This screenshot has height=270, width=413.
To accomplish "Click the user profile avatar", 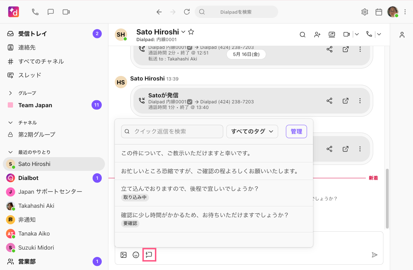I will (393, 12).
